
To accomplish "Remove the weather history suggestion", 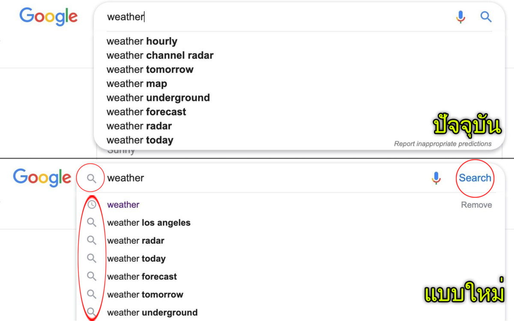I will coord(476,205).
